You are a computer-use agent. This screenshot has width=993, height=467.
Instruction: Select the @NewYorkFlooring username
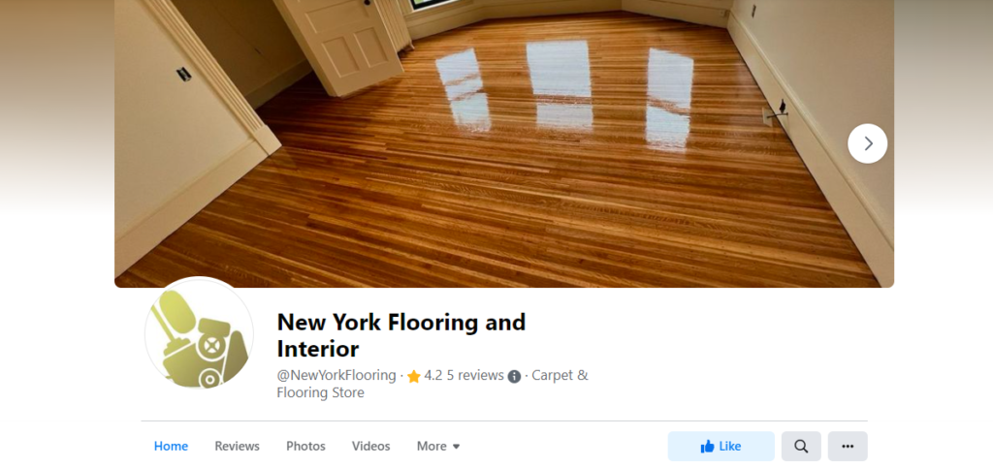[336, 375]
